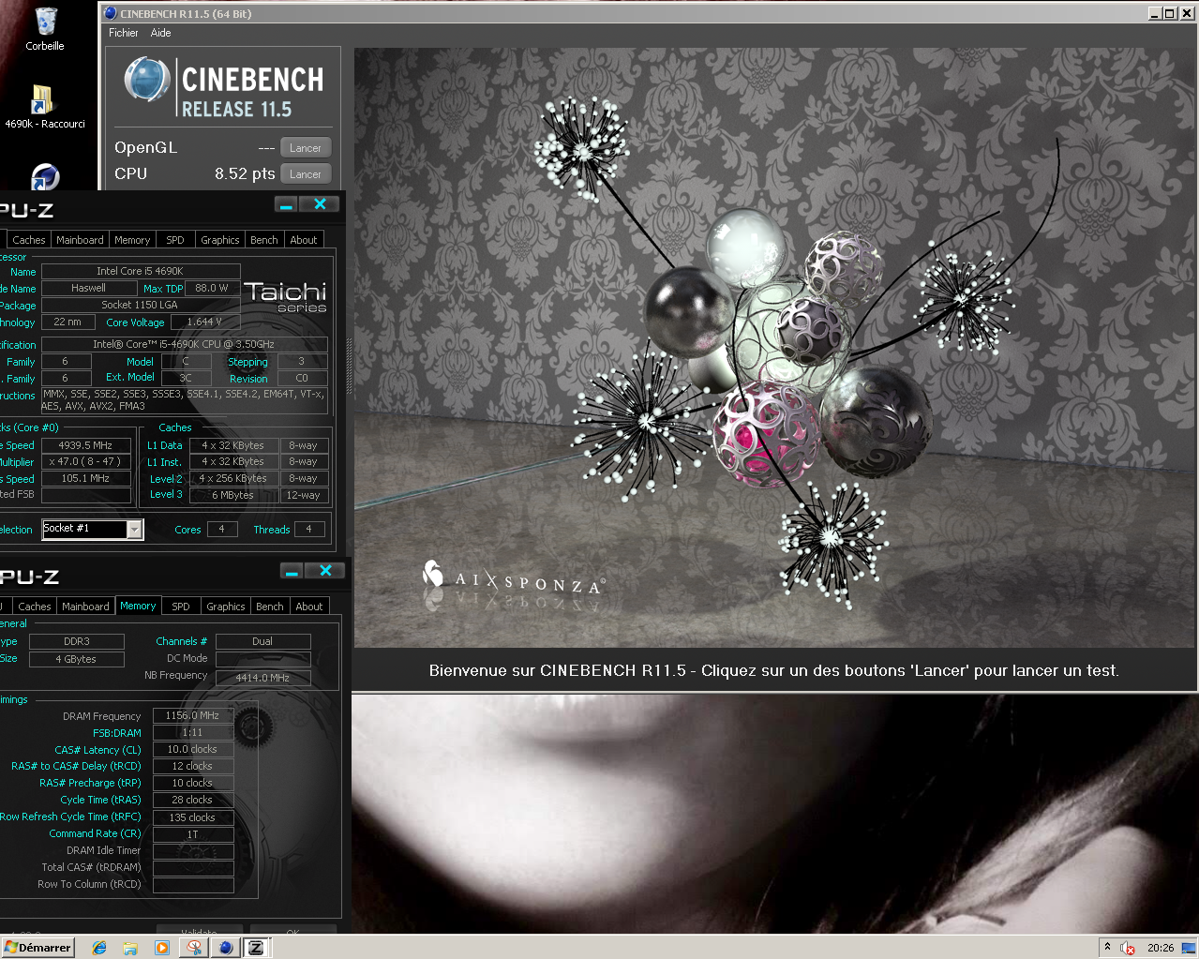
Task: Open the Démarrer start button
Action: point(37,948)
